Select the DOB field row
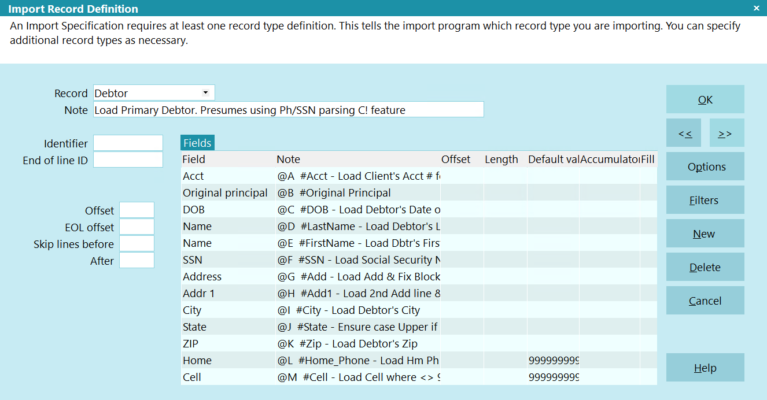767x400 pixels. [419, 209]
